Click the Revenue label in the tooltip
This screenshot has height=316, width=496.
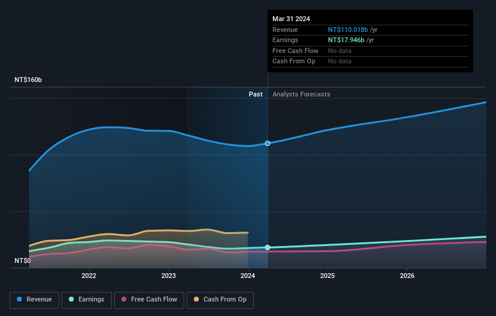click(x=285, y=30)
